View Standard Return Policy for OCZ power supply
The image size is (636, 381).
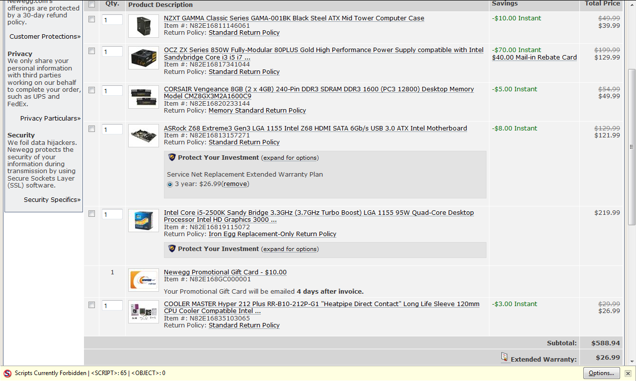[244, 72]
